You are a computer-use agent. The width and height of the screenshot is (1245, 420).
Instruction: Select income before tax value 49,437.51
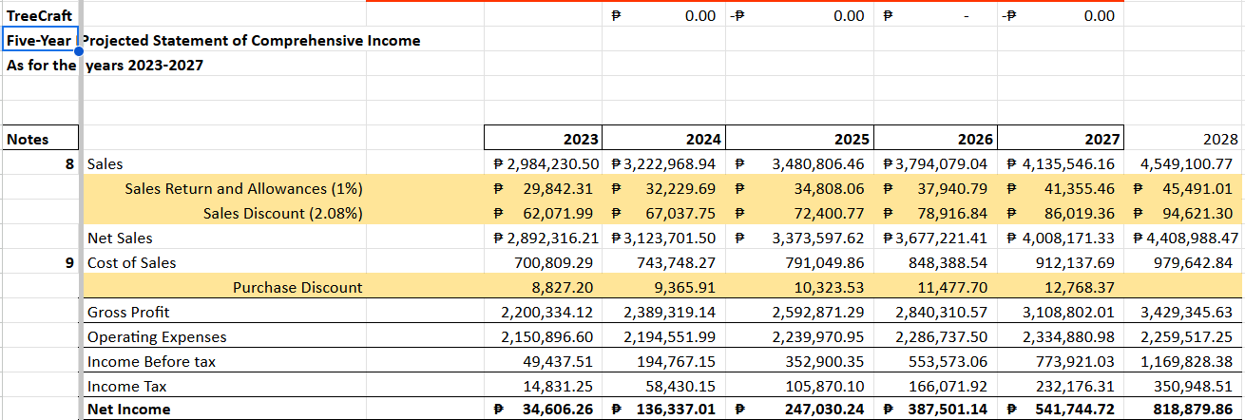(543, 362)
